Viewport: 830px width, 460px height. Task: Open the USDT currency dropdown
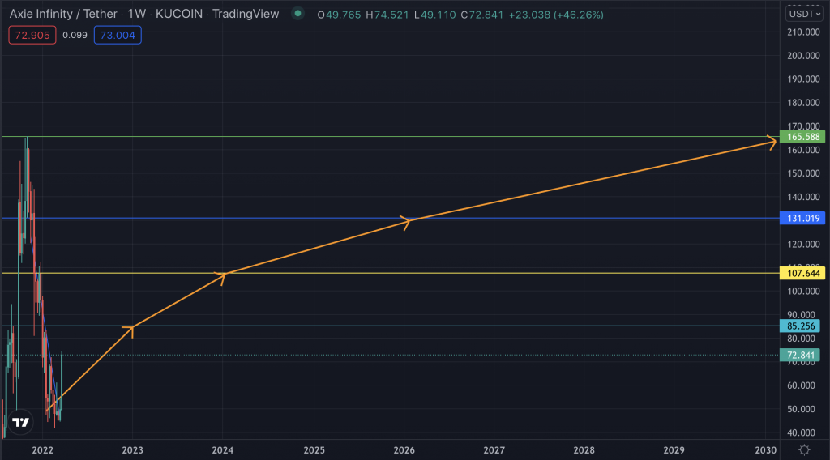pos(803,14)
